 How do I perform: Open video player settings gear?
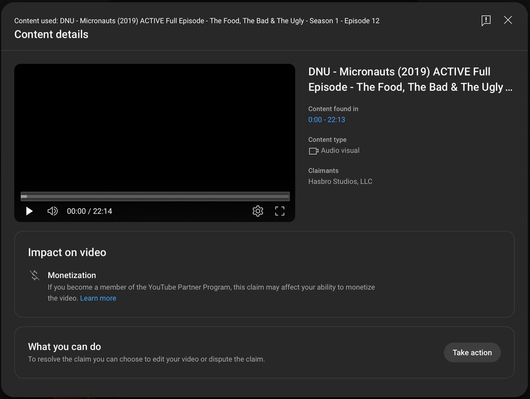(x=258, y=211)
